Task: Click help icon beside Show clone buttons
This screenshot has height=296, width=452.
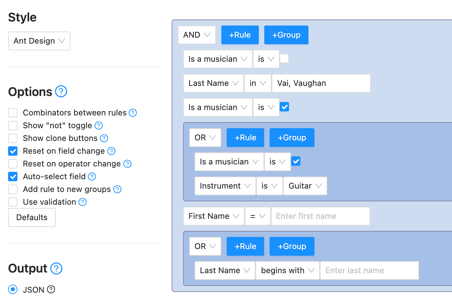Action: coord(104,138)
